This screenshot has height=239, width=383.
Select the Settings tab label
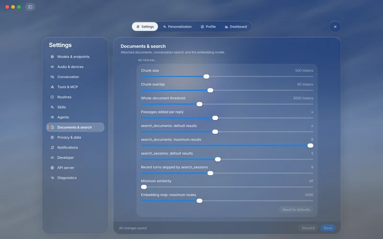147,27
